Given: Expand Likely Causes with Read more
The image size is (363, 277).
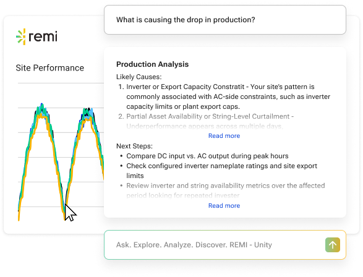Looking at the screenshot, I should pos(224,136).
